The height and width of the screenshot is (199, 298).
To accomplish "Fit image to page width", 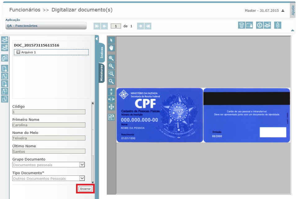I will (x=111, y=100).
